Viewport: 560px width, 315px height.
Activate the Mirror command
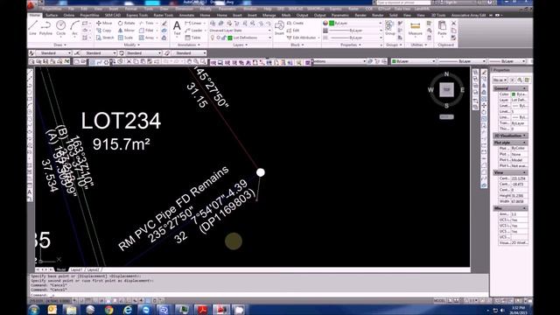126,31
